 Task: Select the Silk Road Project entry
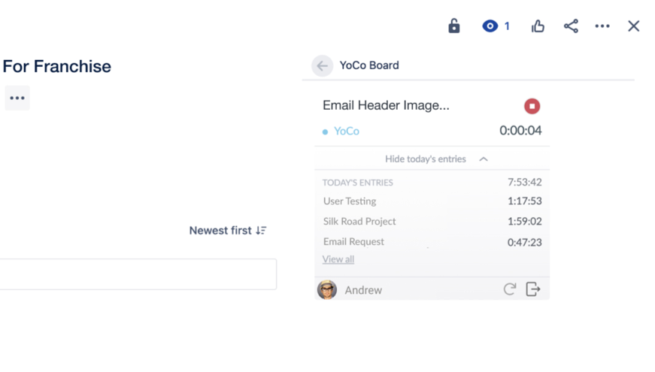[x=359, y=222]
